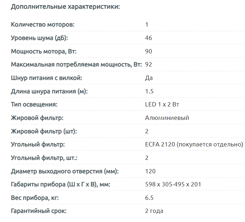This screenshot has width=245, height=222.
Task: Click the "Да" value
Action: click(x=149, y=78)
